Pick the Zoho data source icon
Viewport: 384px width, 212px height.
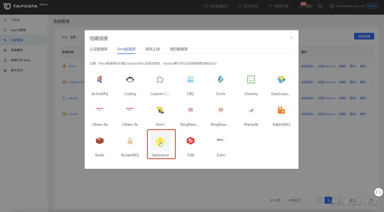point(221,140)
